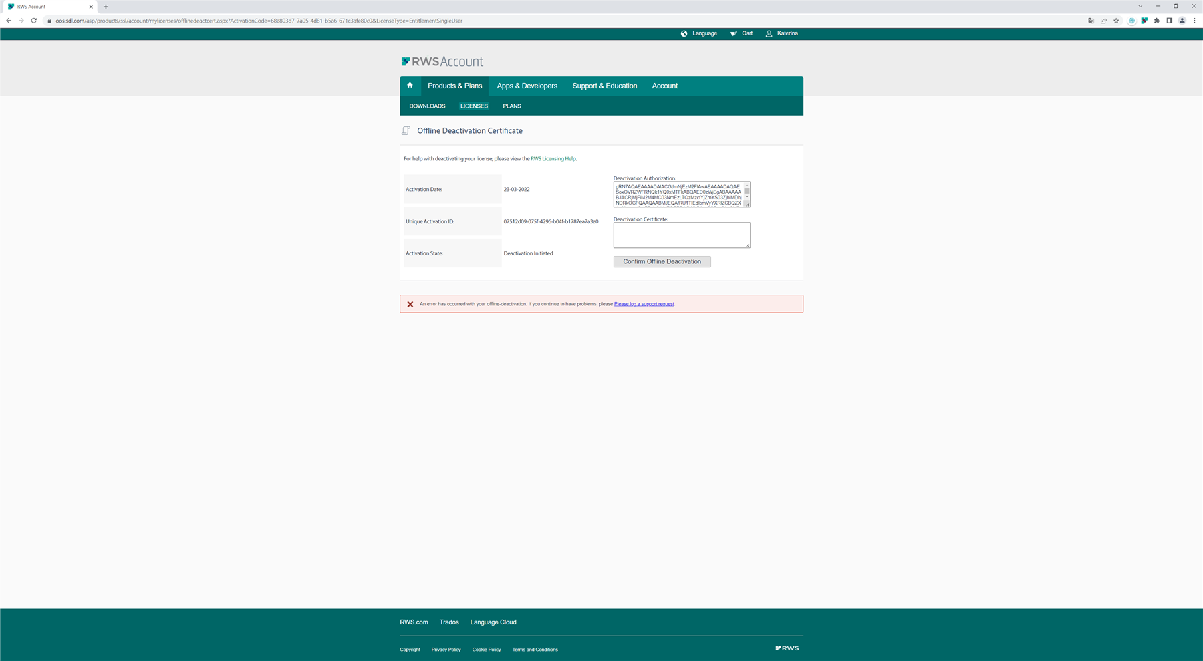Switch to the LICENSES tab
This screenshot has width=1203, height=661.
click(474, 106)
